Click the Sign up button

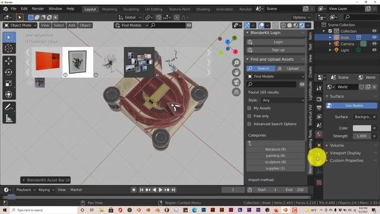click(275, 50)
